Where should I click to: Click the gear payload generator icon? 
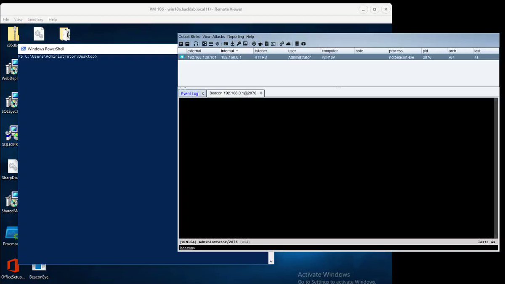coord(254,44)
